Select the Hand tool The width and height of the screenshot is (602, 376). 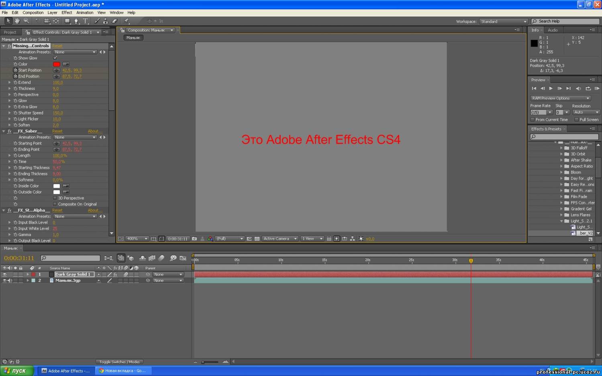[x=17, y=21]
